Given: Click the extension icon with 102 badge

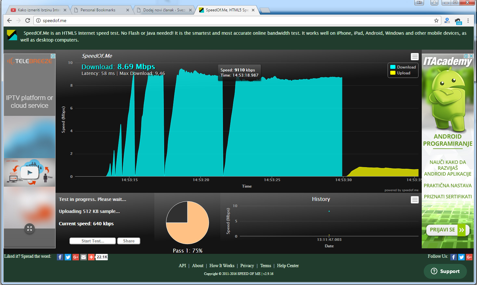Looking at the screenshot, I should 458,21.
